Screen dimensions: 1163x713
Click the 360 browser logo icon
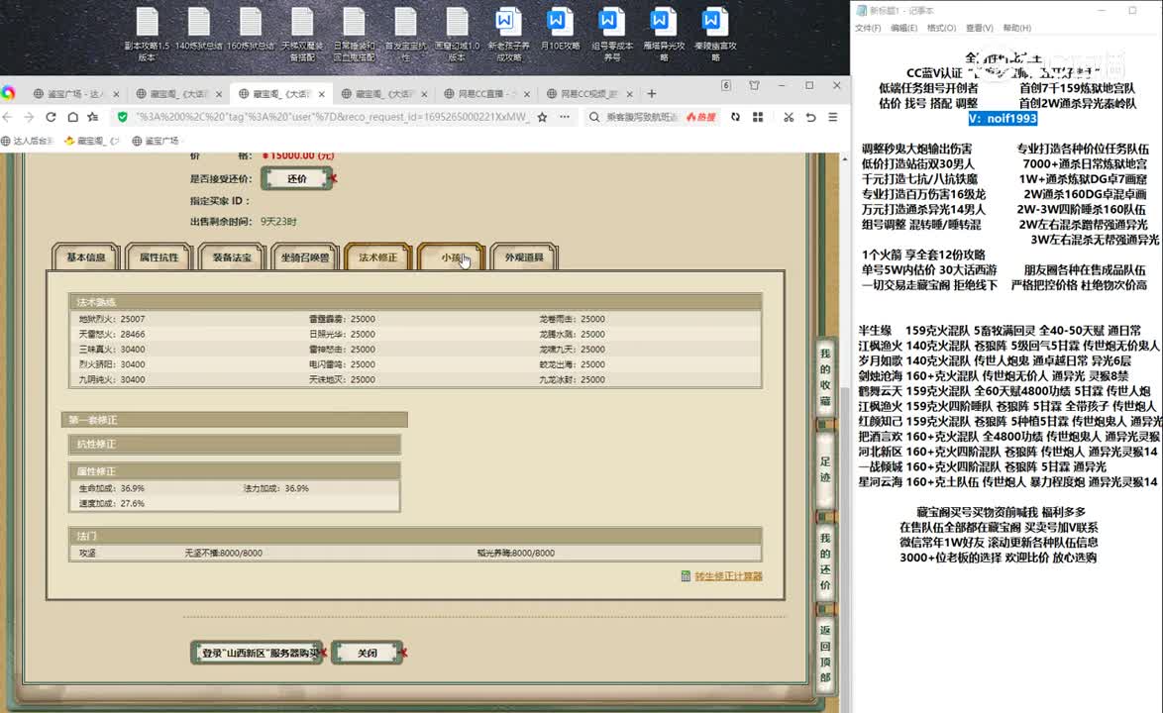(8, 93)
